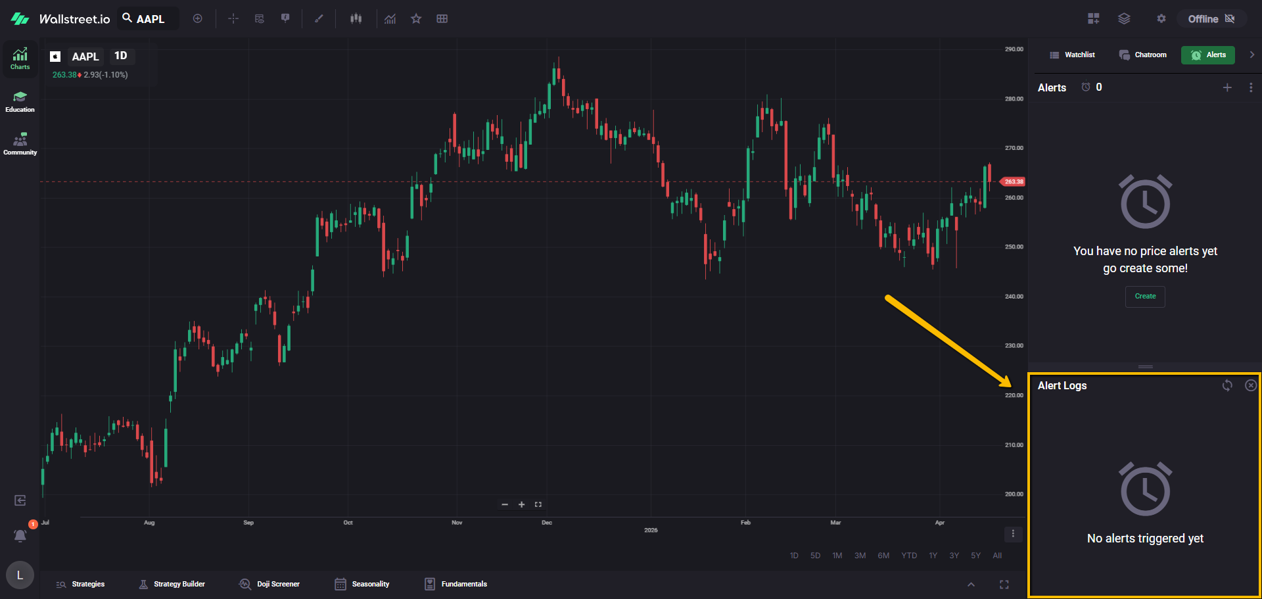The image size is (1262, 599).
Task: Click the Create alert button
Action: (1145, 297)
